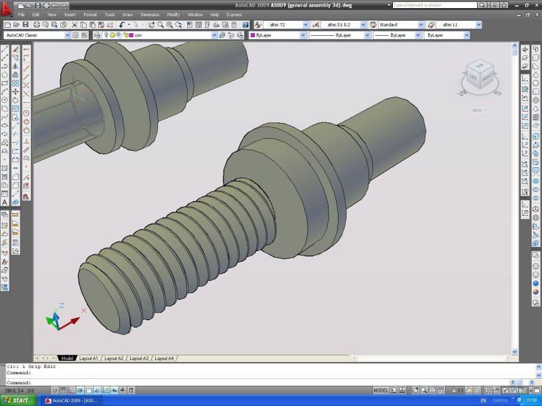Select the magenta ByLayer color swatch
The height and width of the screenshot is (406, 542).
point(252,35)
